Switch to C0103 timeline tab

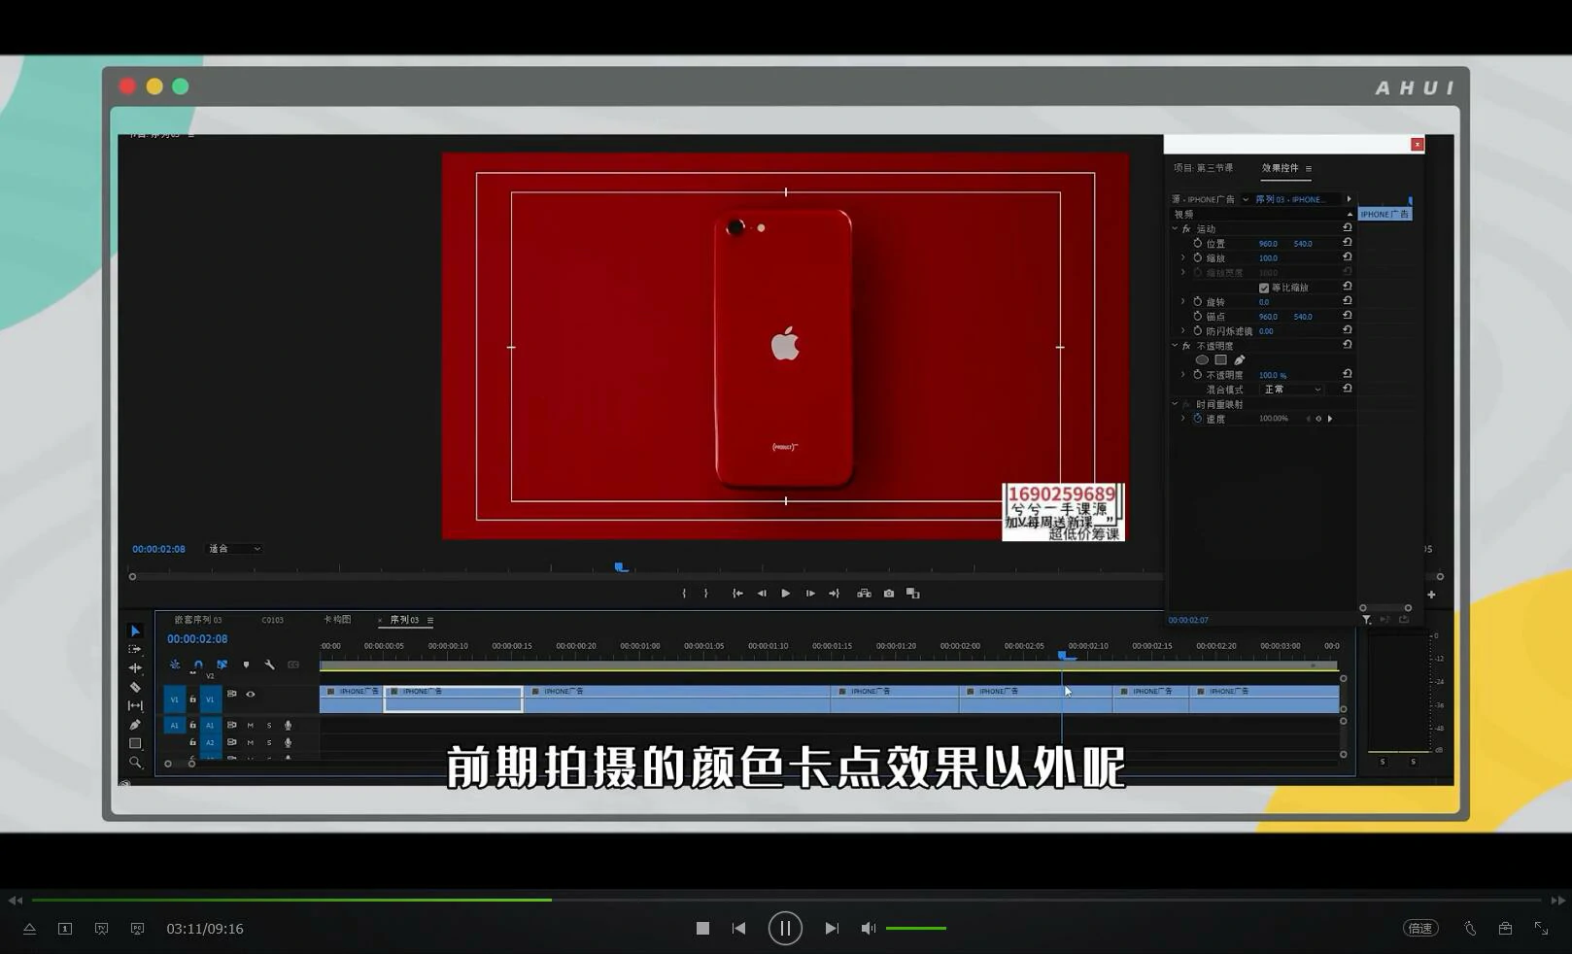[x=273, y=620]
